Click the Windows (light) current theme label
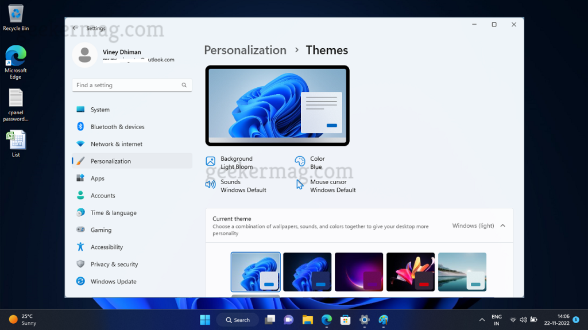 [x=473, y=226]
